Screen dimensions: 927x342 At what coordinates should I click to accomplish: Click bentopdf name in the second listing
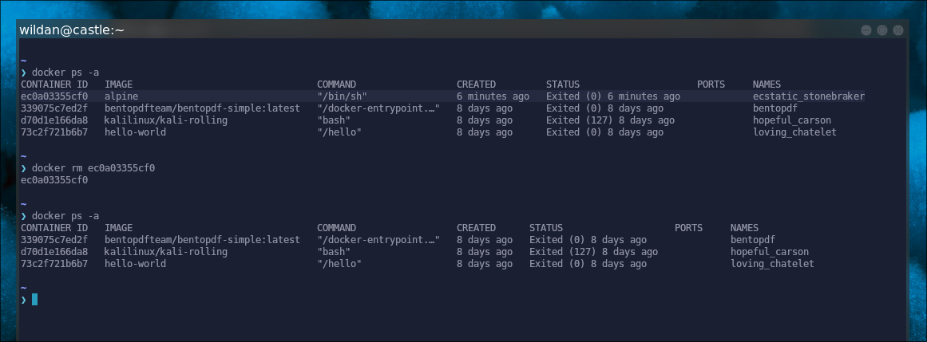click(753, 240)
